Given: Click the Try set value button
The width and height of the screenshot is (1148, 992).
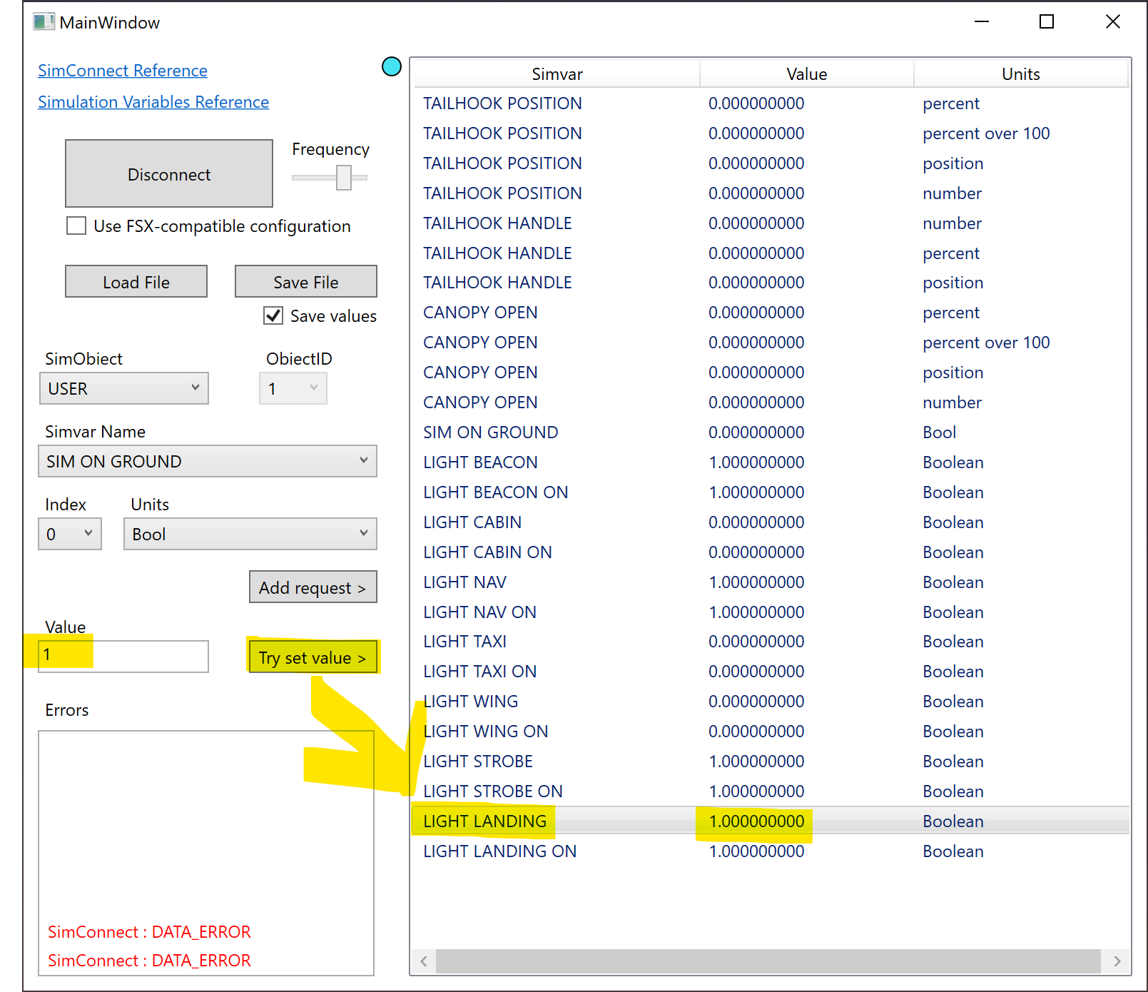Looking at the screenshot, I should (313, 657).
